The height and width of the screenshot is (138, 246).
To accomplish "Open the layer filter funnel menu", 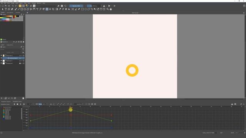I will tap(23, 49).
